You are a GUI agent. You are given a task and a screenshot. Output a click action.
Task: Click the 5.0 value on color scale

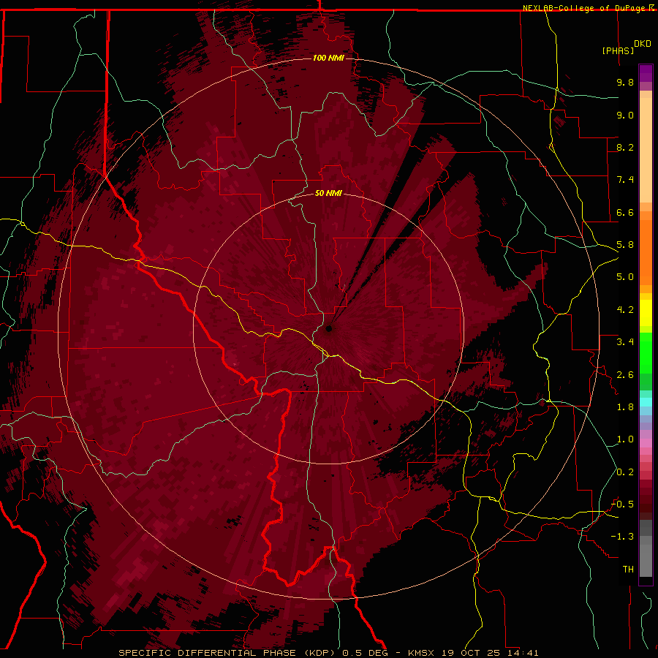pyautogui.click(x=625, y=277)
